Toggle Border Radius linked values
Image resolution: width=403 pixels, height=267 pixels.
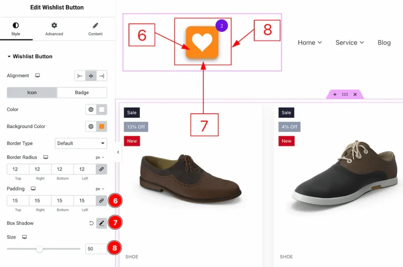click(102, 169)
